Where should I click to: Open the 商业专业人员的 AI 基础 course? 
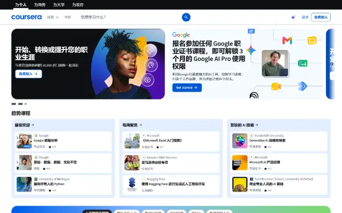tap(266, 184)
